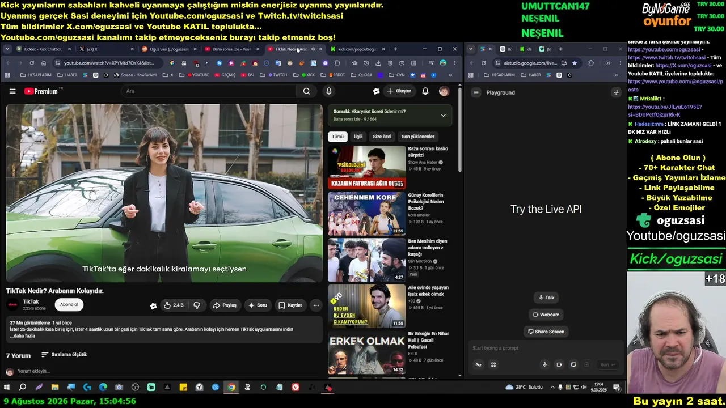Select the 'Size özel' filter chip
Image resolution: width=726 pixels, height=408 pixels.
click(x=382, y=137)
